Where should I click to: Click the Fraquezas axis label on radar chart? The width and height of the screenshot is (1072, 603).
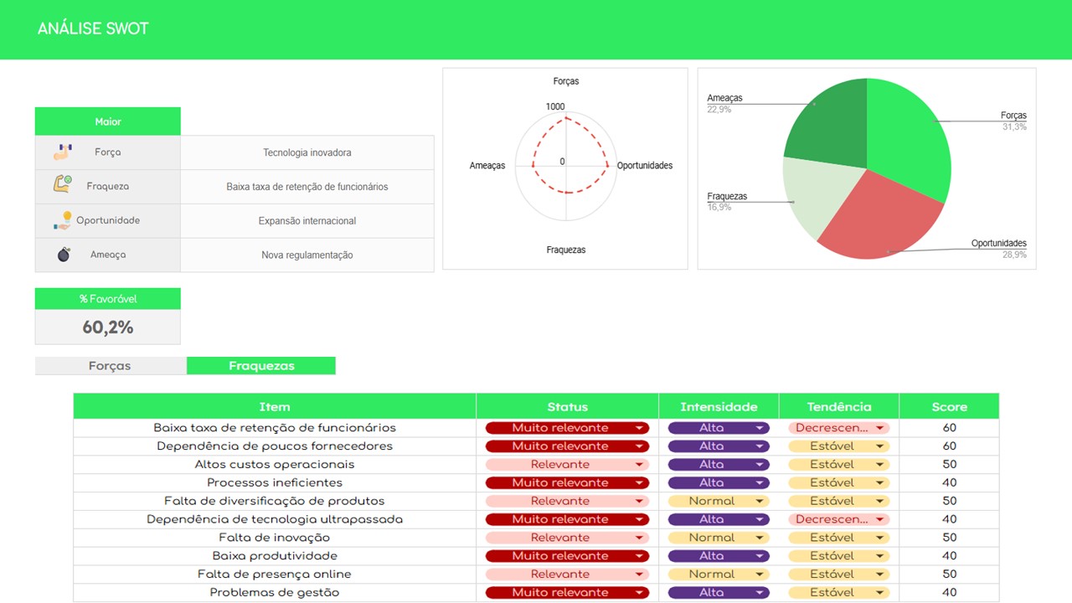pos(566,250)
